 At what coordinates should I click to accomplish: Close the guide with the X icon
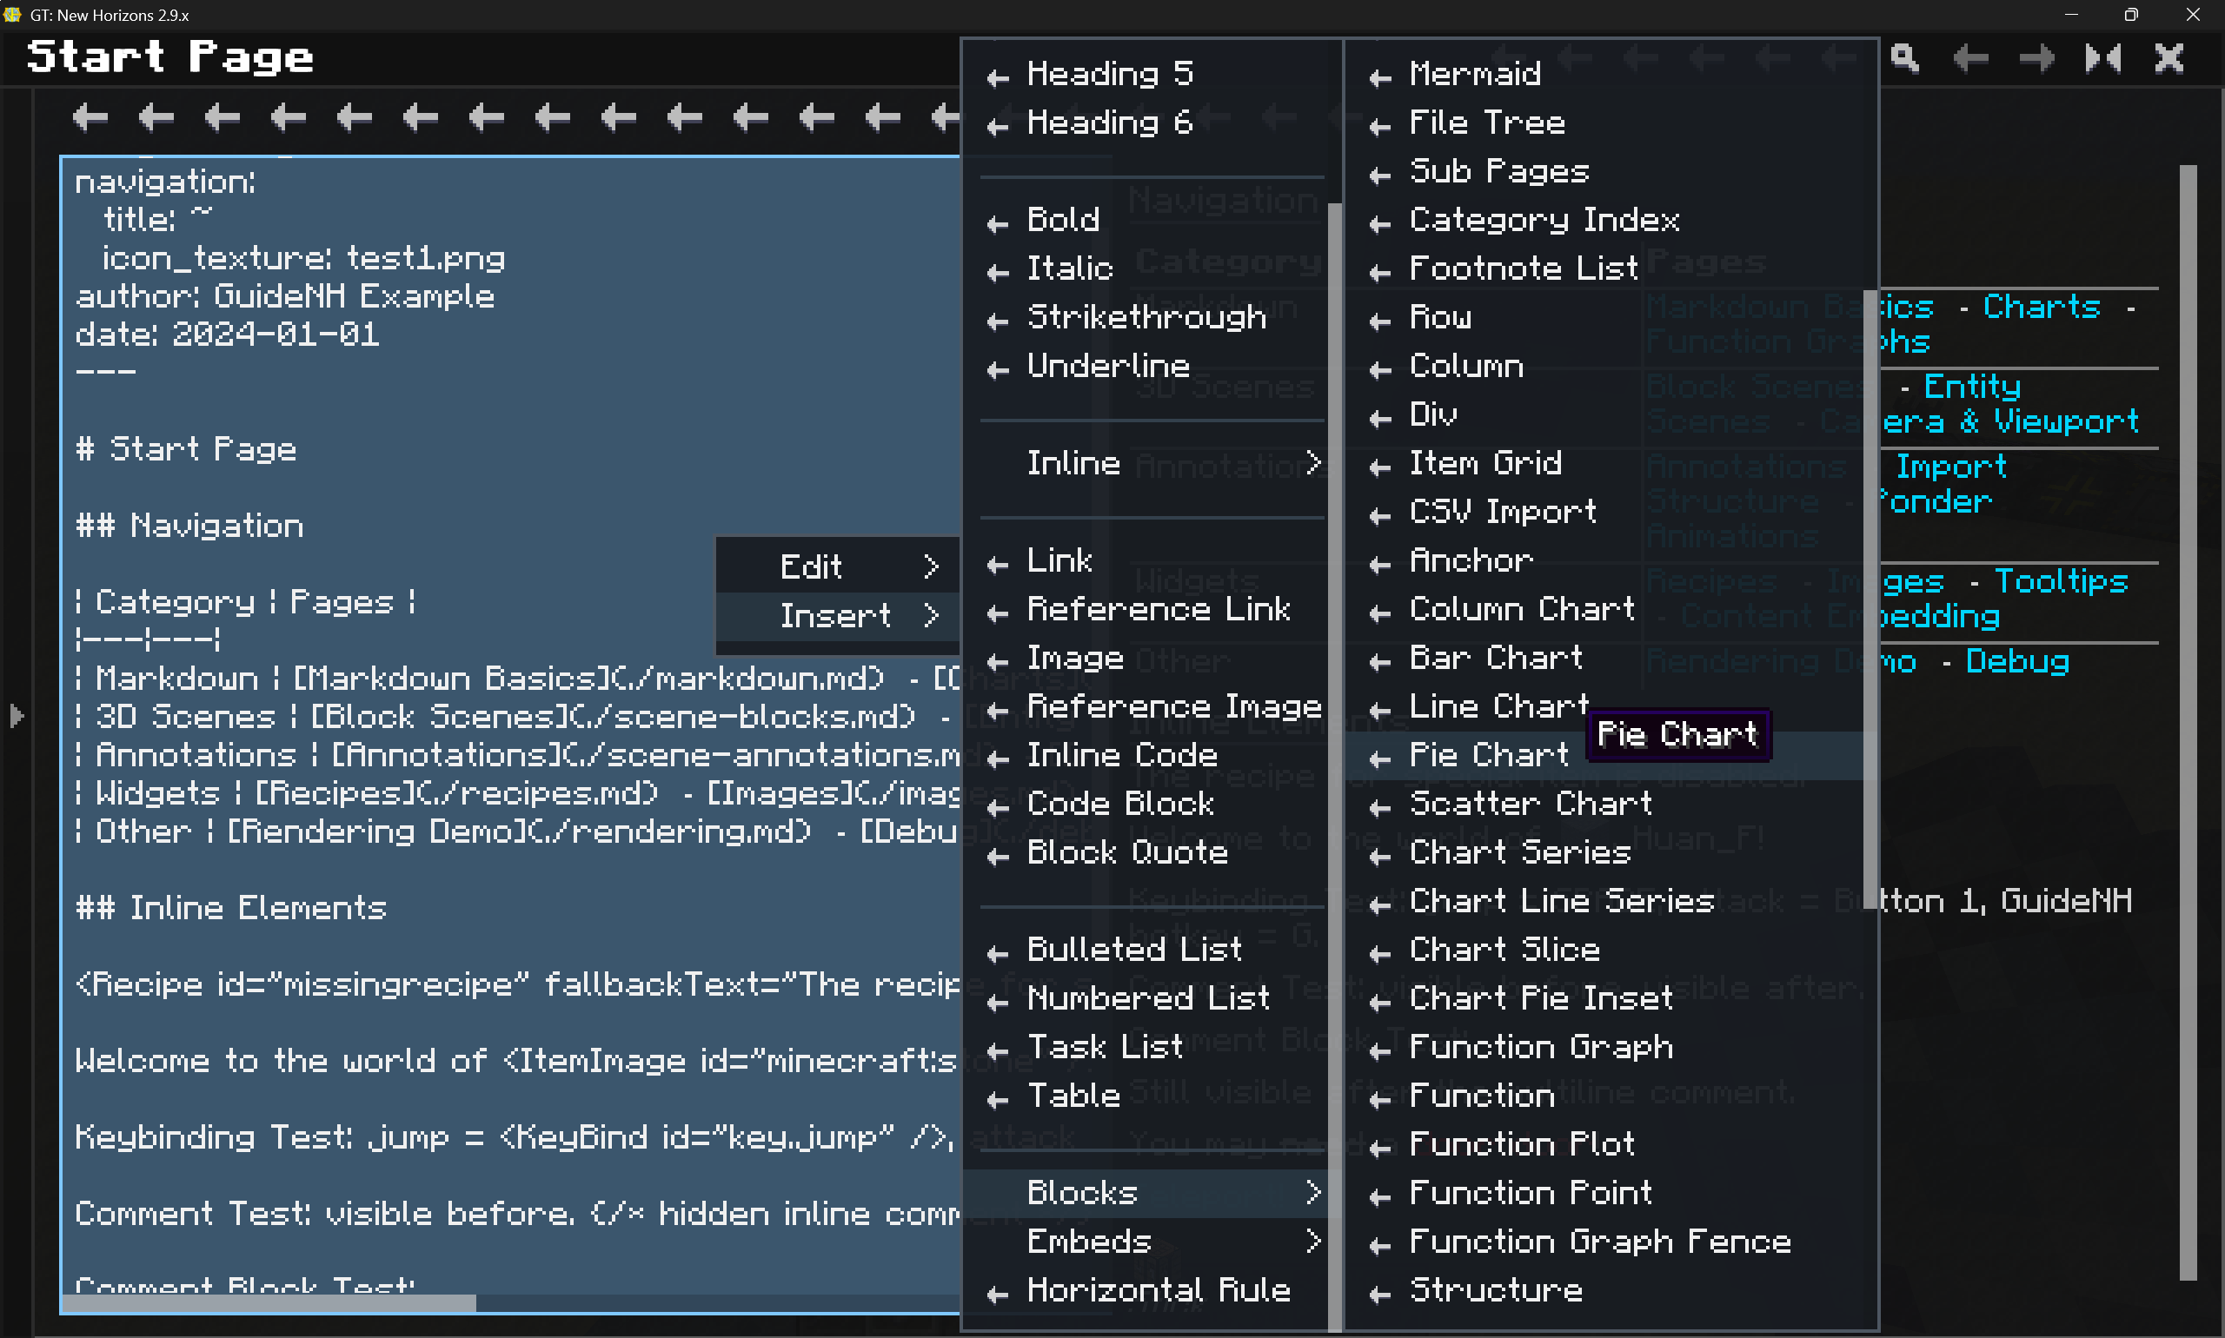click(x=2169, y=58)
